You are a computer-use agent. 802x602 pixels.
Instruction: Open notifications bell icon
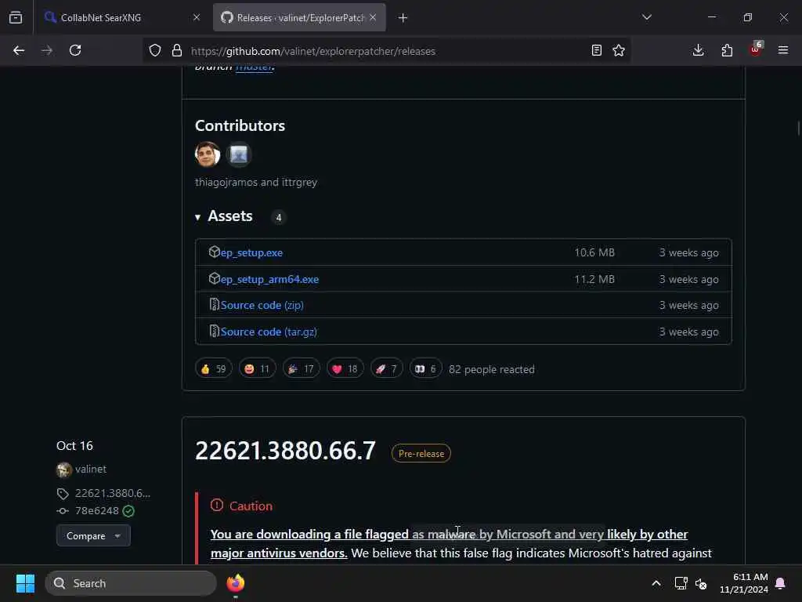coord(781,583)
